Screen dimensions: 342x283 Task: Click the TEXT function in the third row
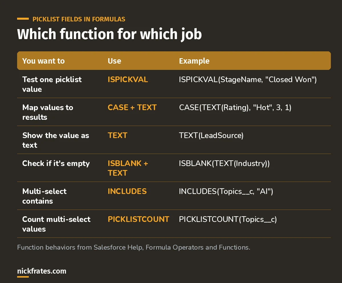117,135
